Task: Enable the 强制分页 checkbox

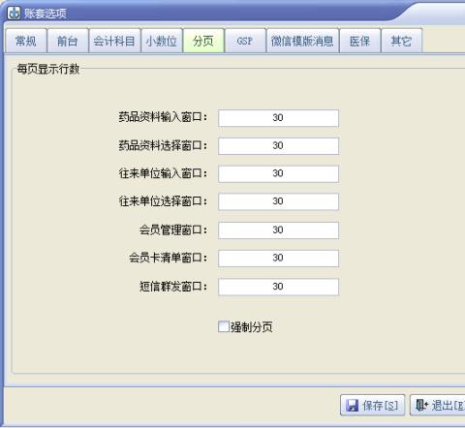Action: (224, 326)
